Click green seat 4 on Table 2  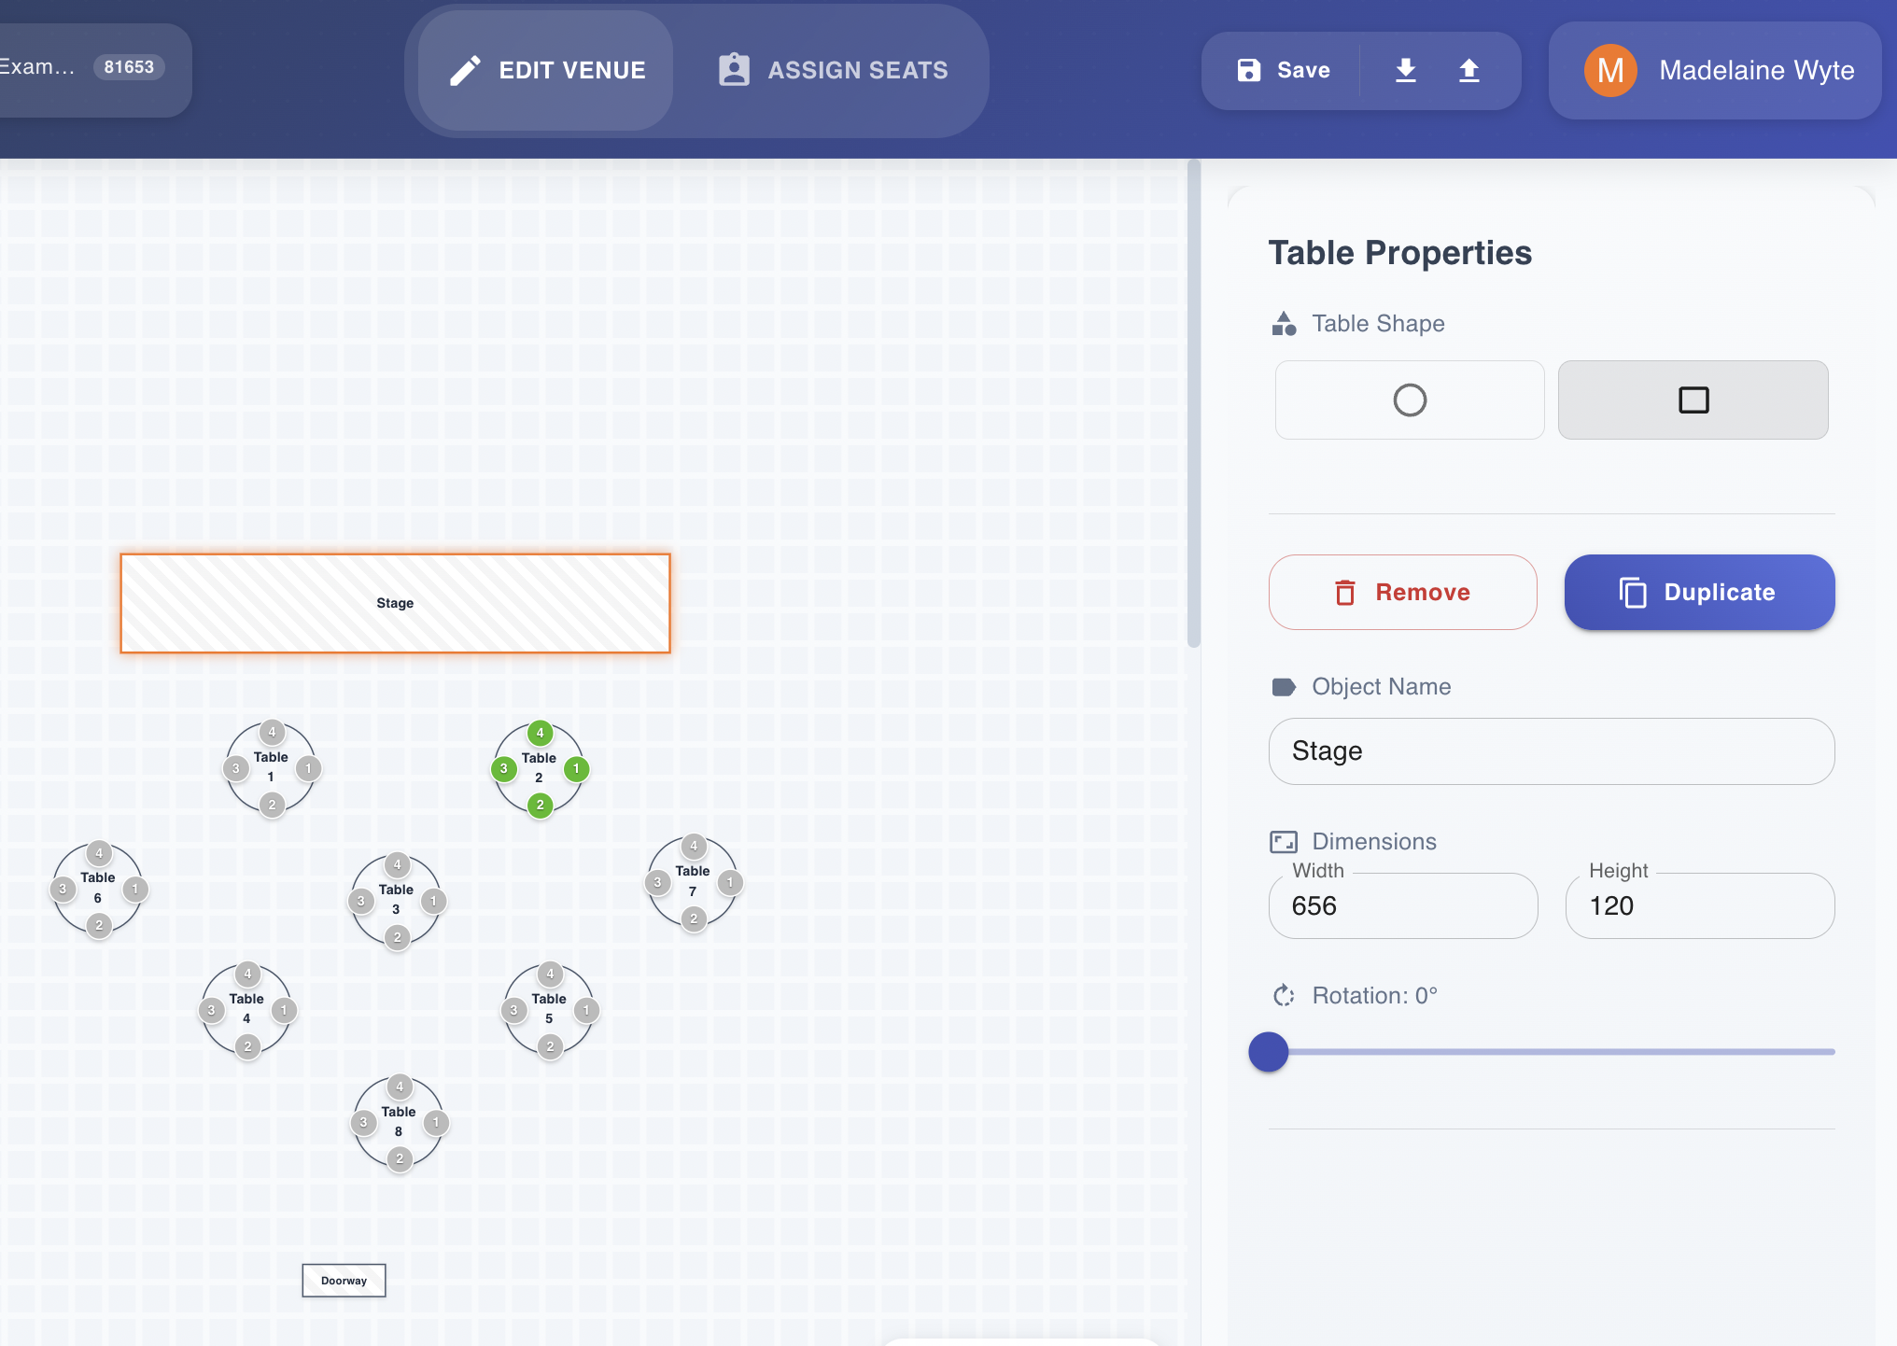[x=540, y=733]
